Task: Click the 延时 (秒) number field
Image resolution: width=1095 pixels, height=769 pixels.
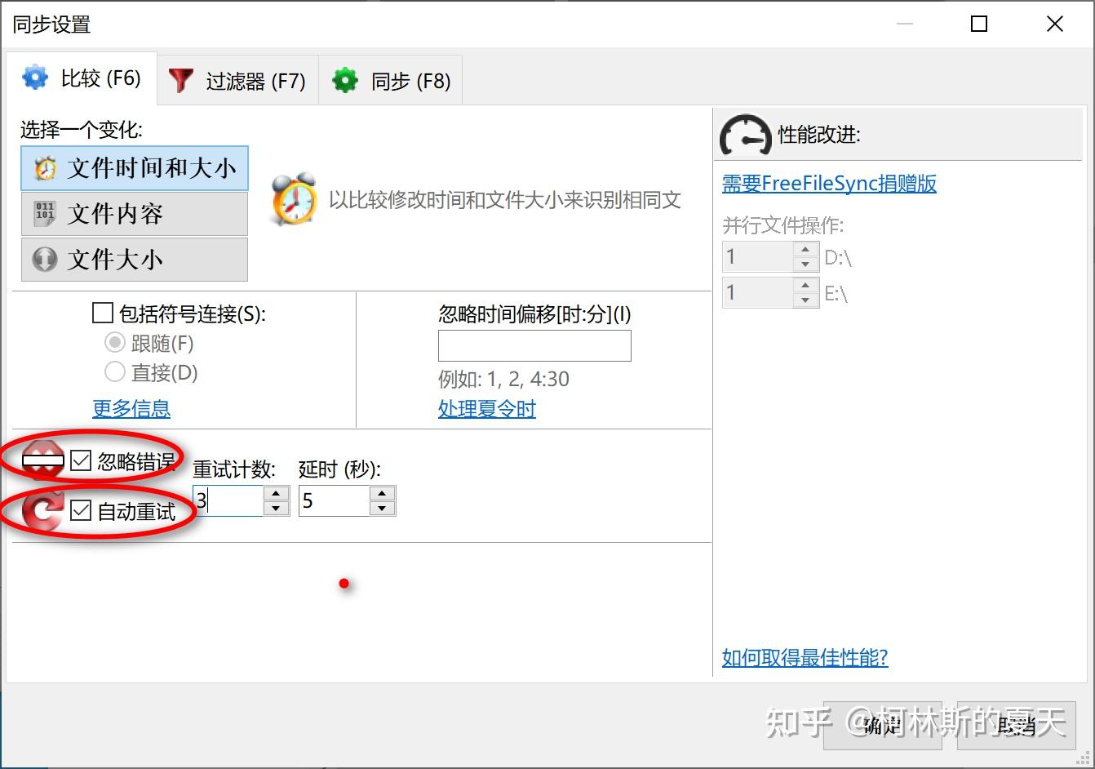Action: 334,500
